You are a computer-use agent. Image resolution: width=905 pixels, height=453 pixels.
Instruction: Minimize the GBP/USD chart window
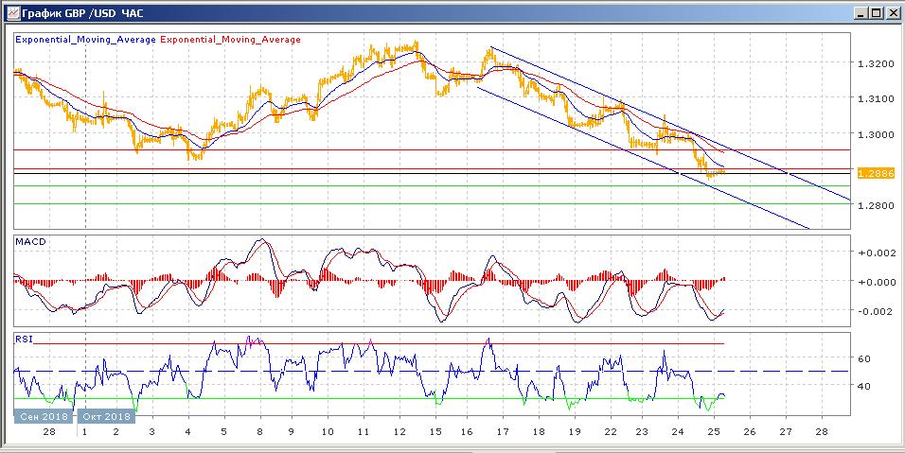(x=859, y=12)
